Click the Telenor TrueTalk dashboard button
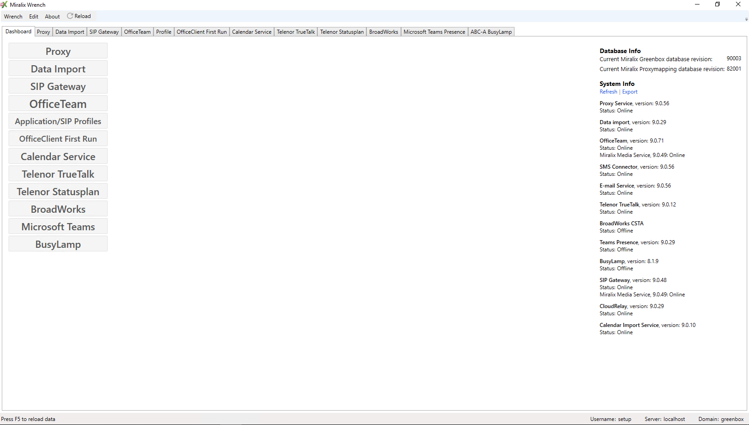 (x=58, y=174)
